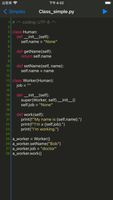Click the super(Worker, self).__init__() line

click(48, 100)
